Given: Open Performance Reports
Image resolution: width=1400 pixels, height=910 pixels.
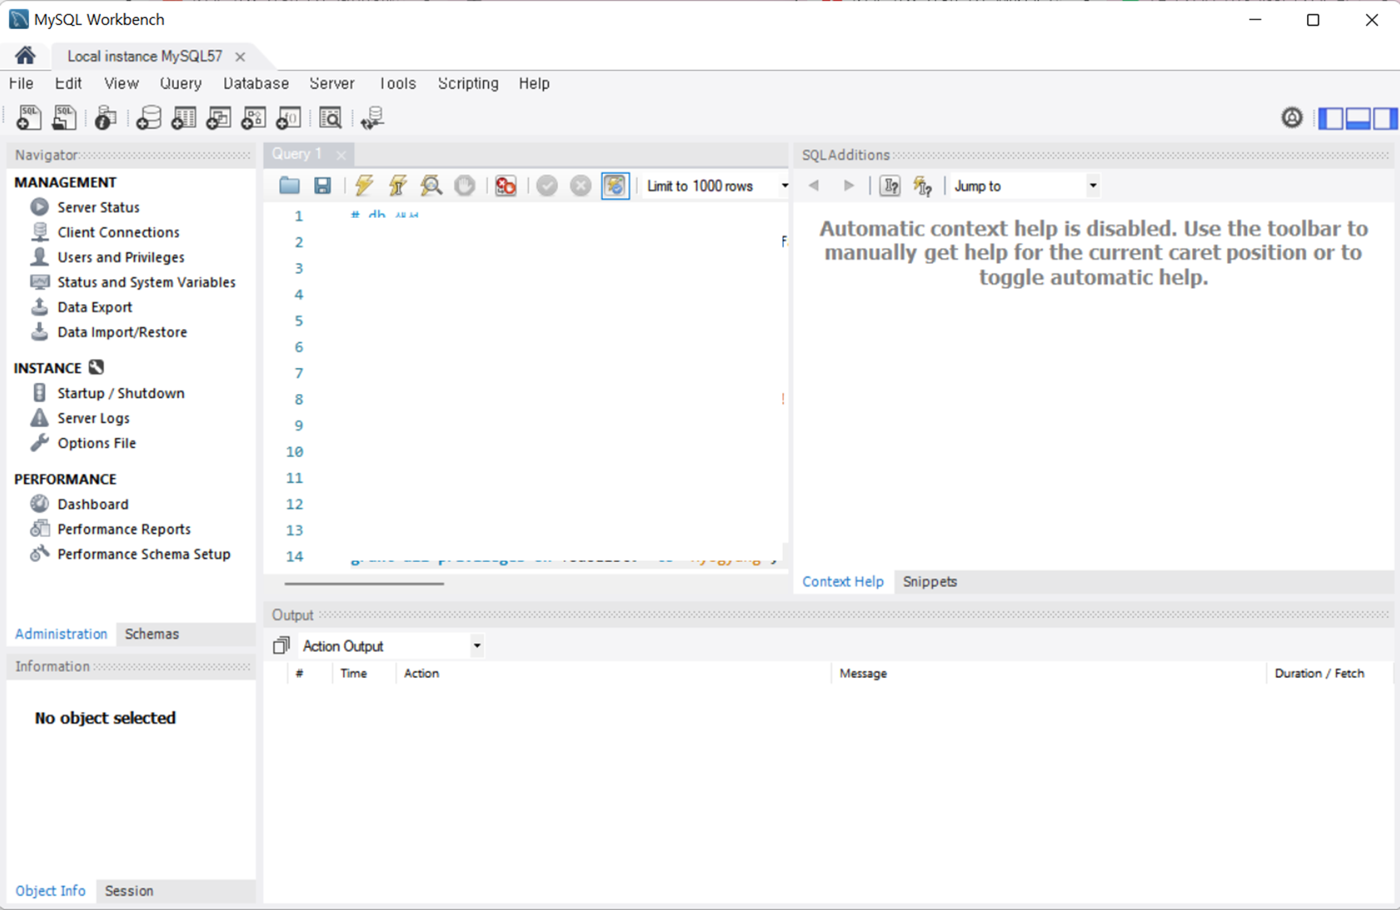Looking at the screenshot, I should tap(124, 529).
